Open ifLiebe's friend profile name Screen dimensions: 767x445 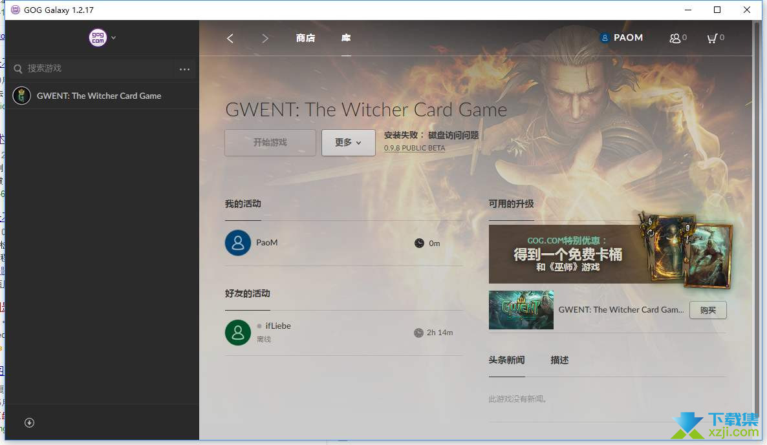(x=278, y=326)
